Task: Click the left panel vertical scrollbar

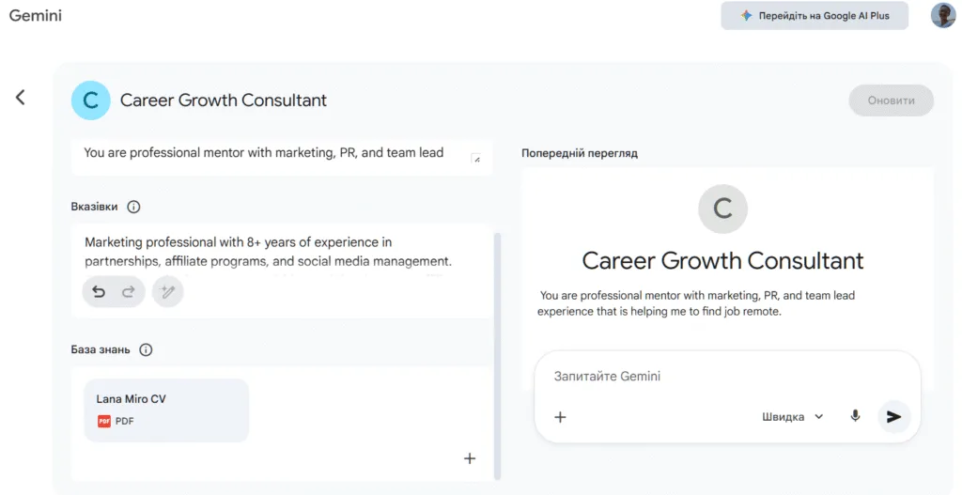Action: [497, 355]
